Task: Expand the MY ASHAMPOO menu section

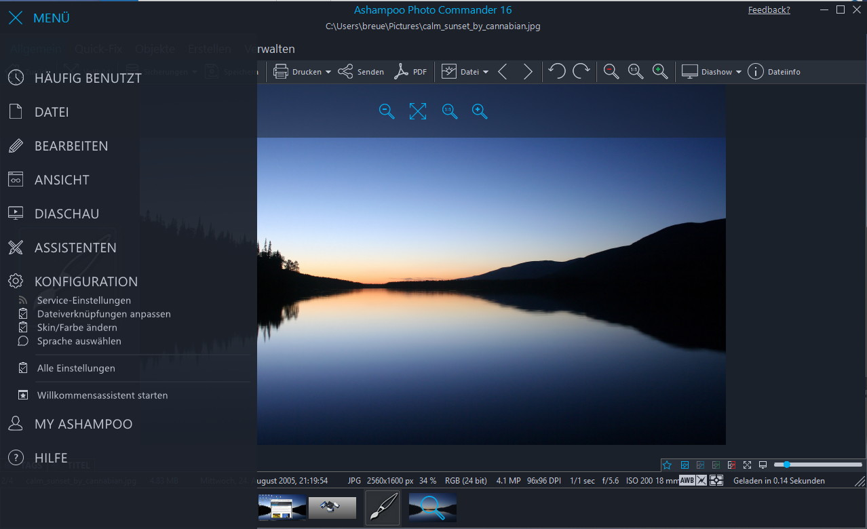Action: [x=83, y=424]
